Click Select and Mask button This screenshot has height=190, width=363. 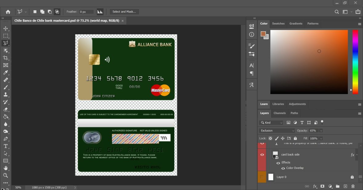click(124, 12)
